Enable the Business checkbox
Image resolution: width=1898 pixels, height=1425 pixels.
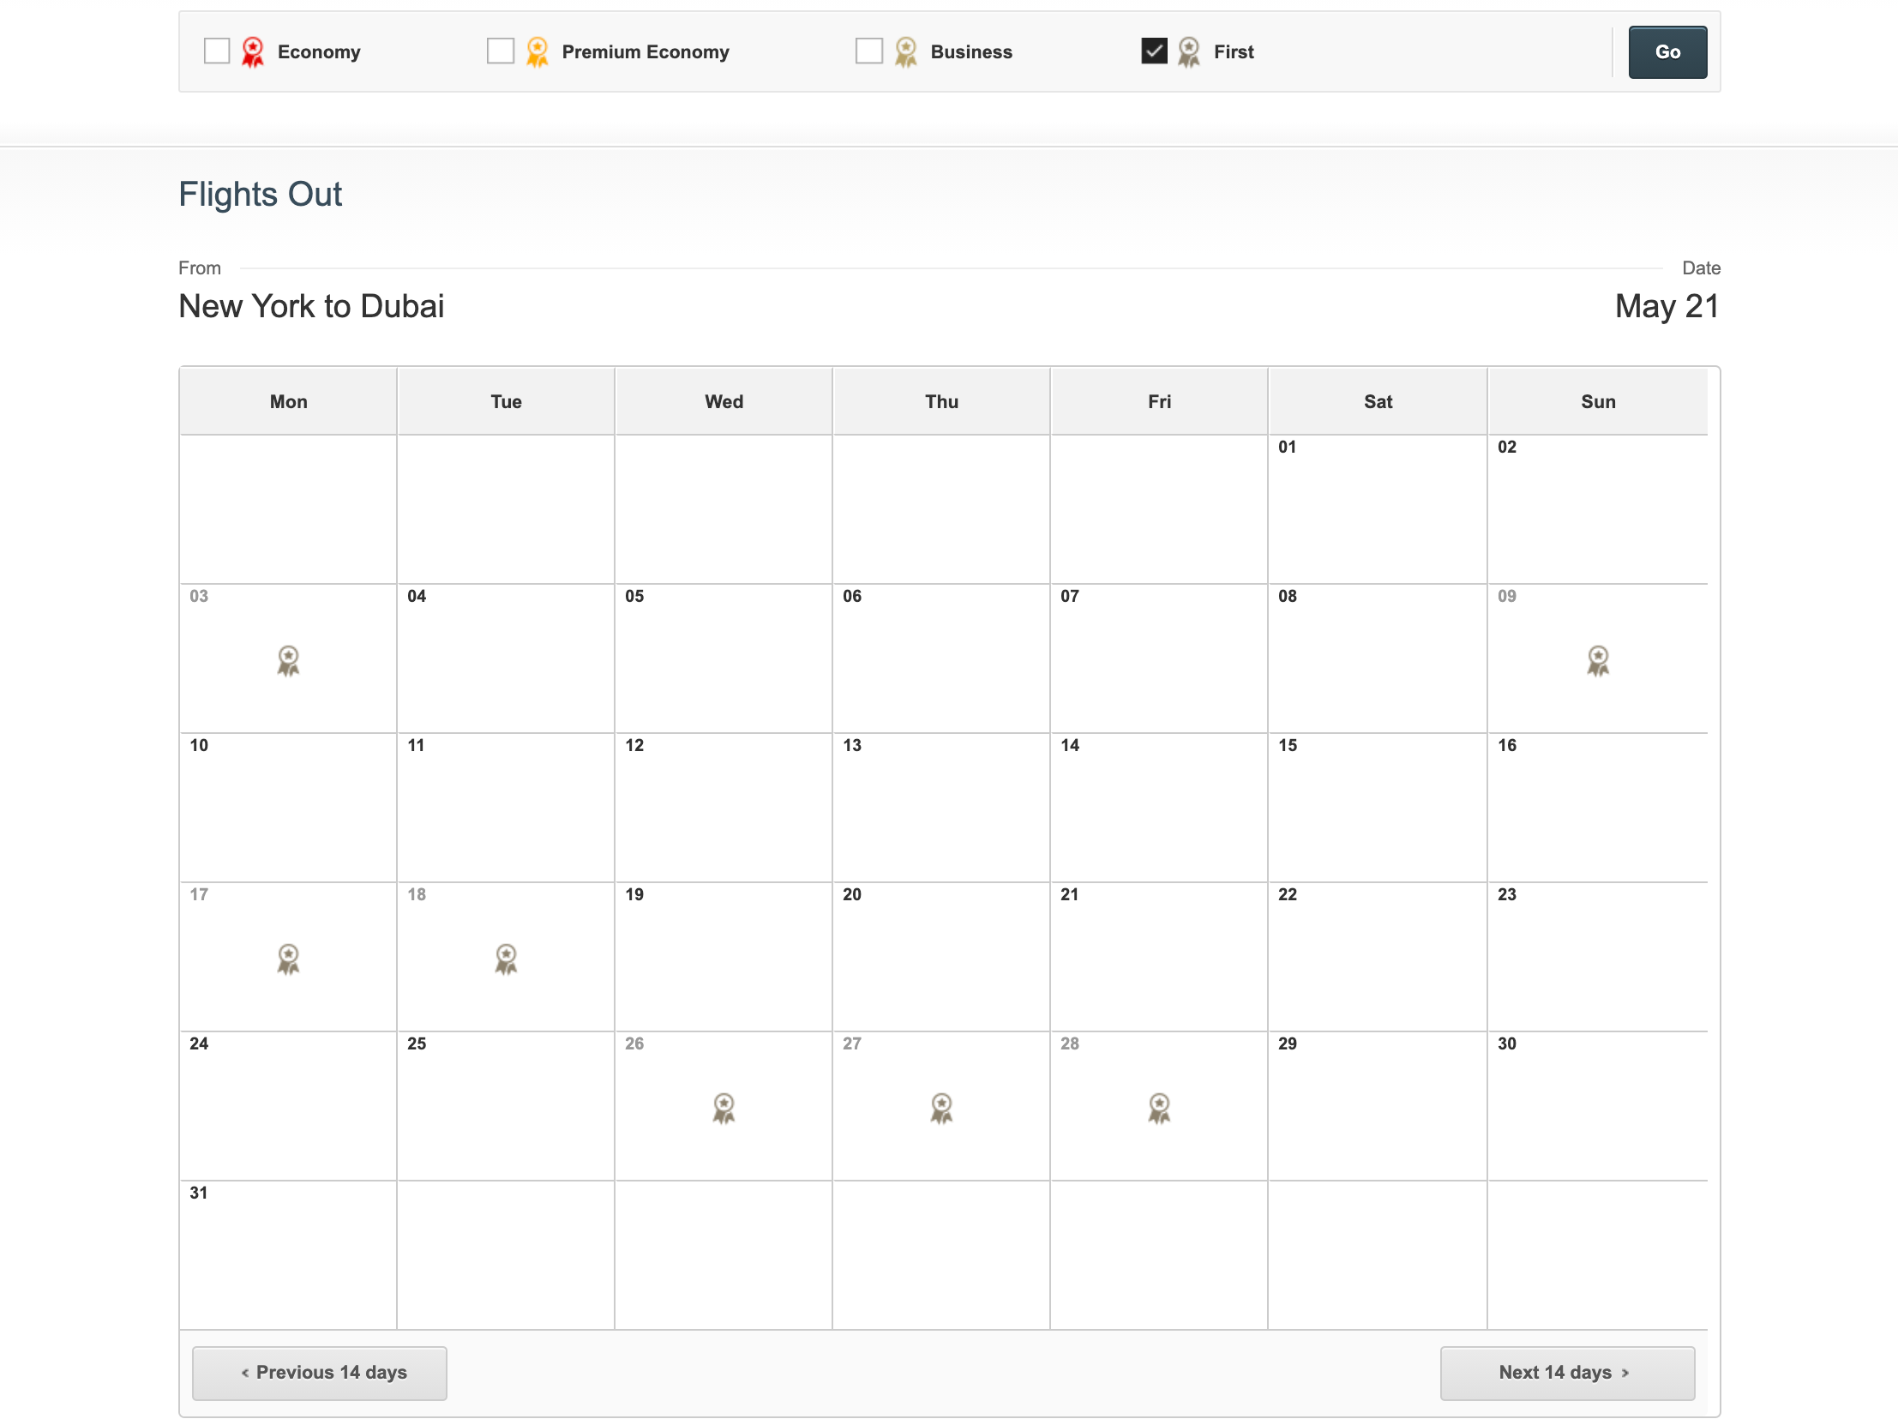(x=869, y=51)
